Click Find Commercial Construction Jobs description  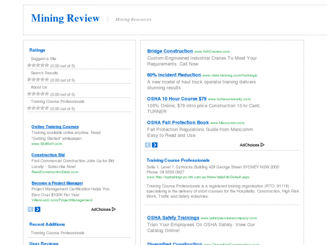(x=73, y=164)
